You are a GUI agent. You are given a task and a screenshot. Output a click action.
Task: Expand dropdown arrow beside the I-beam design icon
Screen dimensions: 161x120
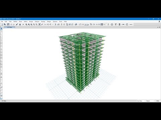tap(110, 24)
